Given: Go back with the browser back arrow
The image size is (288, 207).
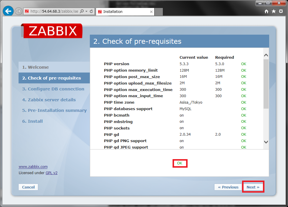Looking at the screenshot, I should click(8, 11).
